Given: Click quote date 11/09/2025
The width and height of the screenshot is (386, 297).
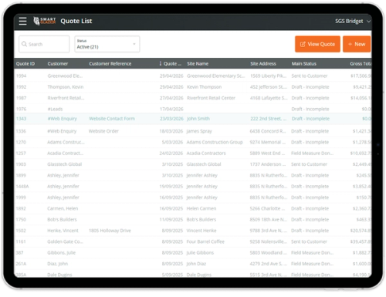Looking at the screenshot, I should [x=171, y=220].
